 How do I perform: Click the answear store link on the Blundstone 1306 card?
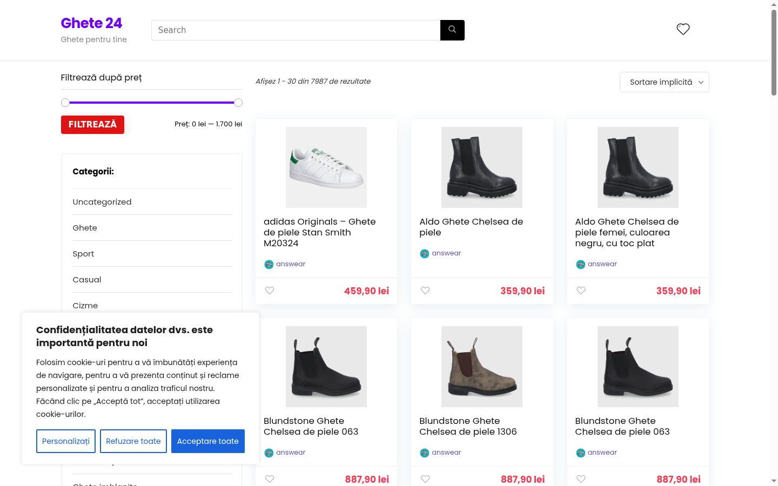pyautogui.click(x=446, y=453)
